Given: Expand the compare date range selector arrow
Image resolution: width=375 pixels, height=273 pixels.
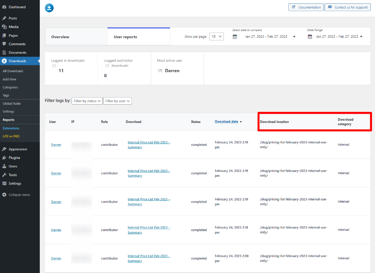Looking at the screenshot, I should [x=294, y=37].
